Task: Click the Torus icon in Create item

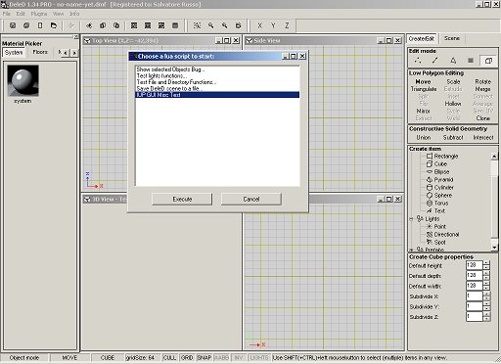Action: point(430,204)
